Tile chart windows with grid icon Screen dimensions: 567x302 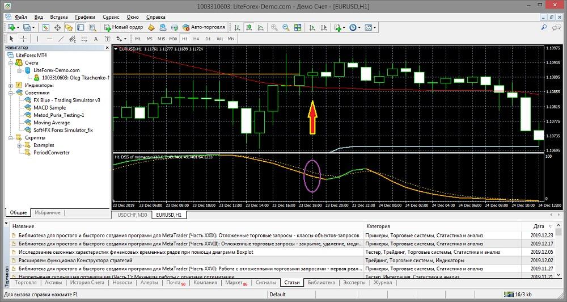(x=298, y=27)
